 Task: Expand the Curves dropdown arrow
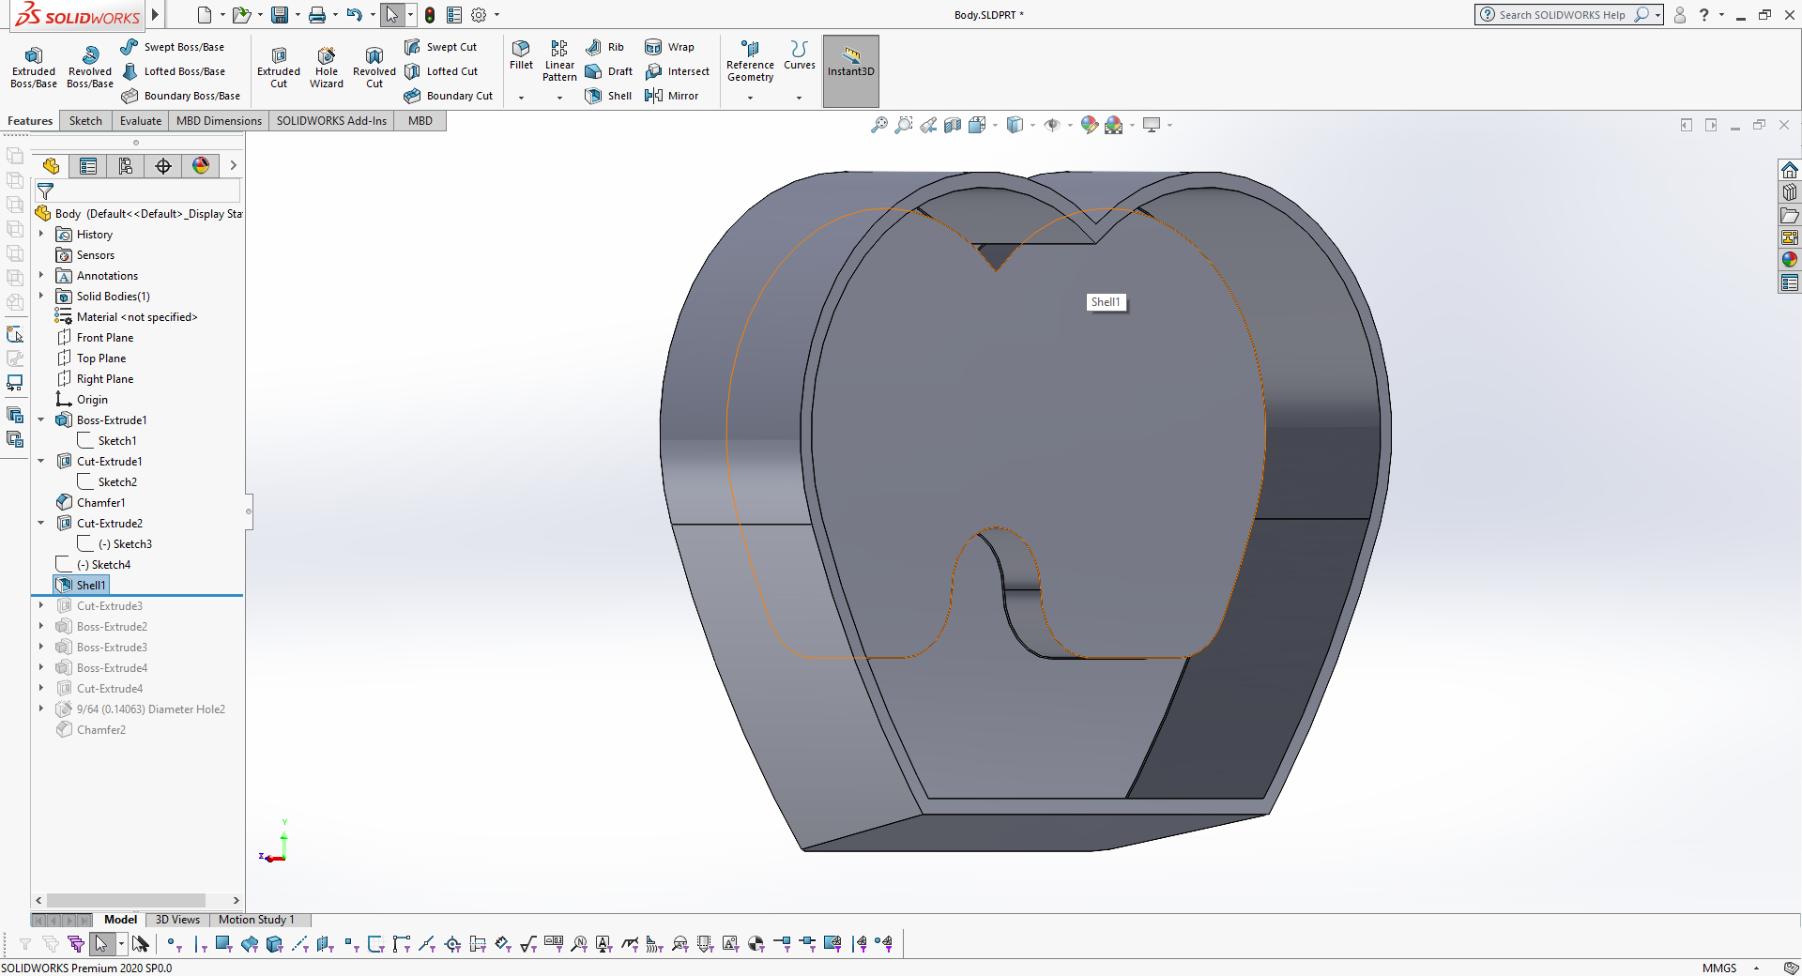coord(799,98)
